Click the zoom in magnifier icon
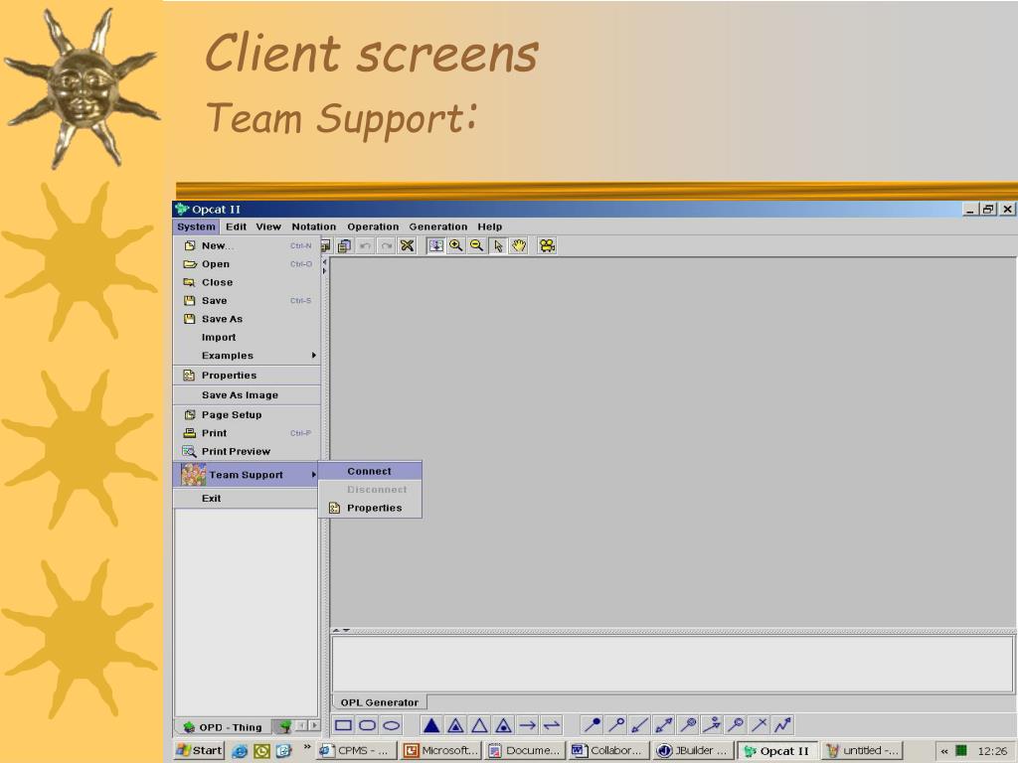Image resolution: width=1018 pixels, height=763 pixels. [456, 246]
